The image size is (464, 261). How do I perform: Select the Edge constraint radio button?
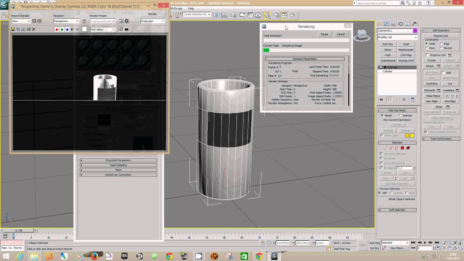[x=441, y=43]
